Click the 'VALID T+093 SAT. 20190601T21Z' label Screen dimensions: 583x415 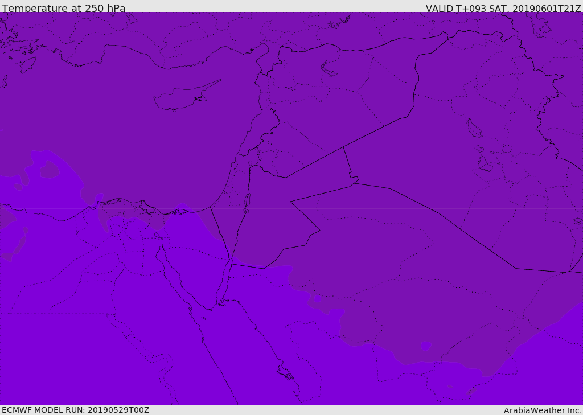tap(503, 9)
